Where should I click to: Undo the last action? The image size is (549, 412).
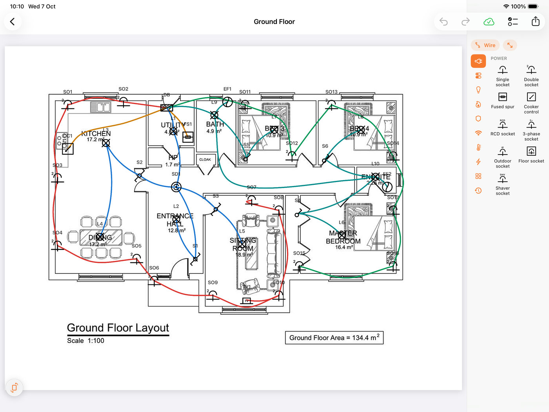pos(444,22)
